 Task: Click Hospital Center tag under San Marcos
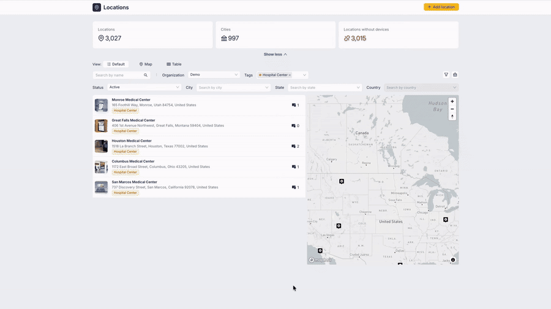tap(125, 193)
